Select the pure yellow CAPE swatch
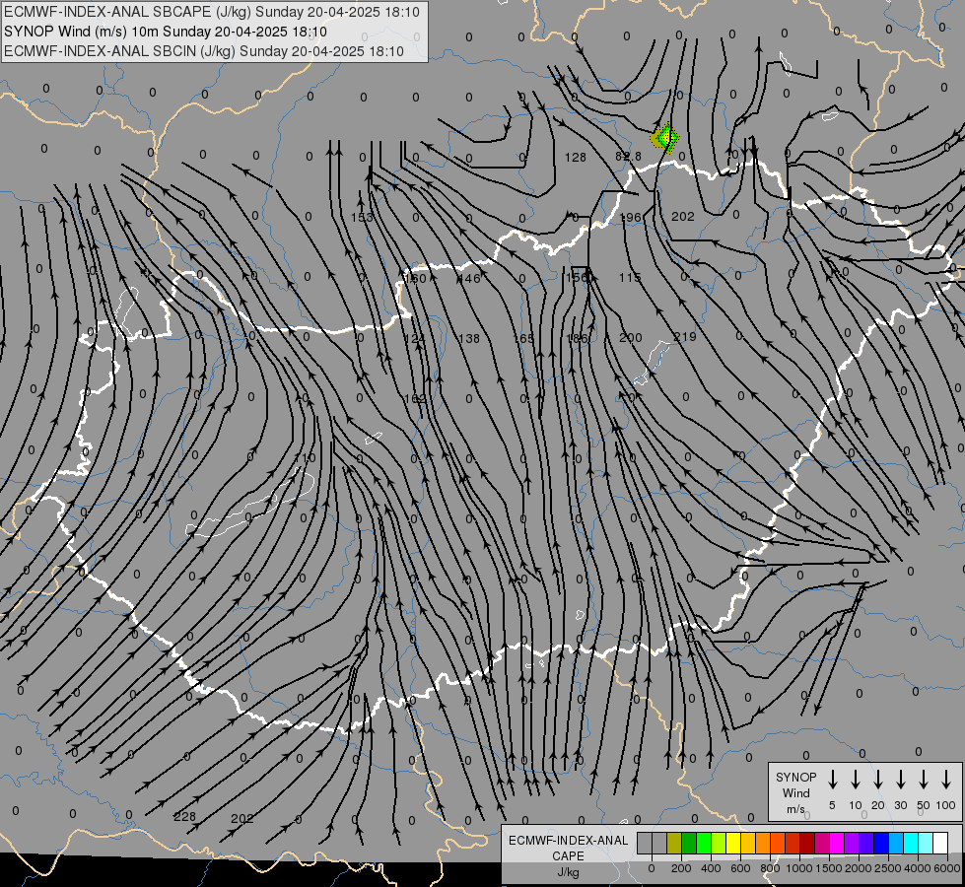965x887 pixels. coord(733,844)
